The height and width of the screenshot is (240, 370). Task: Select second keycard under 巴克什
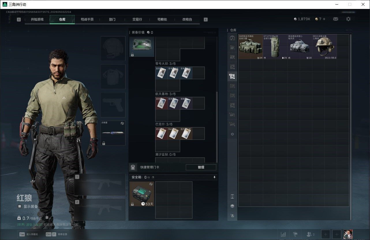point(174,134)
